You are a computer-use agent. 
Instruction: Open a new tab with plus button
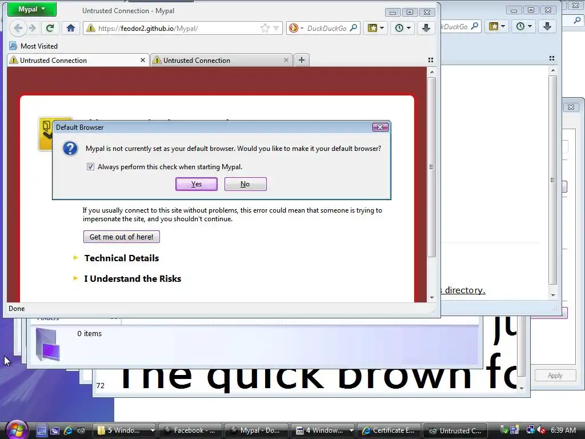(302, 60)
